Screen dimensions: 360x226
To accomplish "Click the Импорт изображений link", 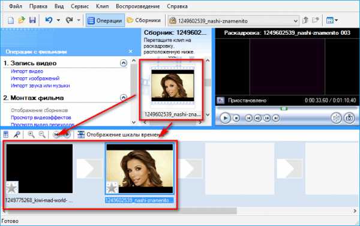I will pos(35,79).
